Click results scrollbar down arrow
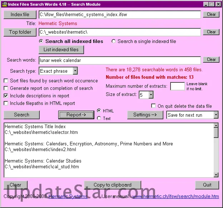This screenshot has height=208, width=223. click(216, 175)
